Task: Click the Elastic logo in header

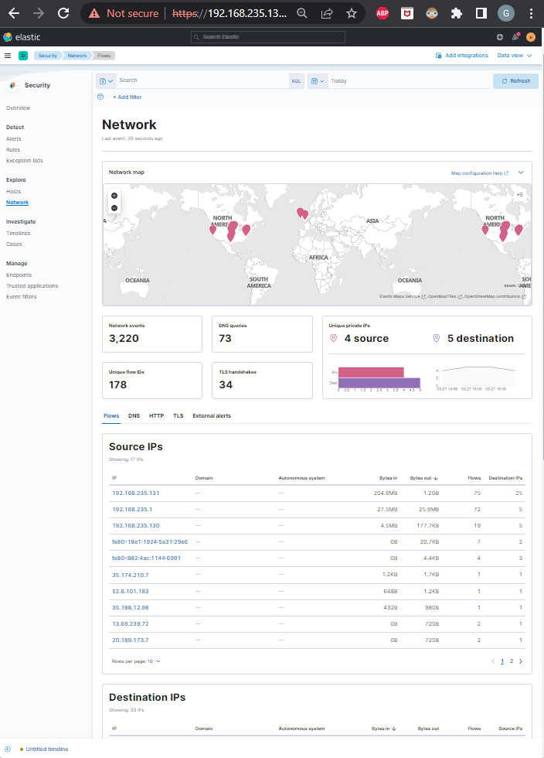Action: (x=21, y=36)
